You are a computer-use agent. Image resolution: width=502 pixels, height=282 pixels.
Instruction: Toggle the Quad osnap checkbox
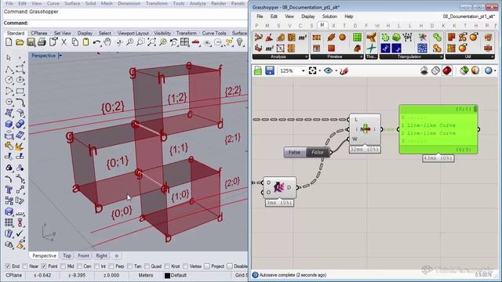pos(147,266)
